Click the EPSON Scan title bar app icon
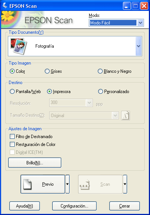 (x=5, y=6)
